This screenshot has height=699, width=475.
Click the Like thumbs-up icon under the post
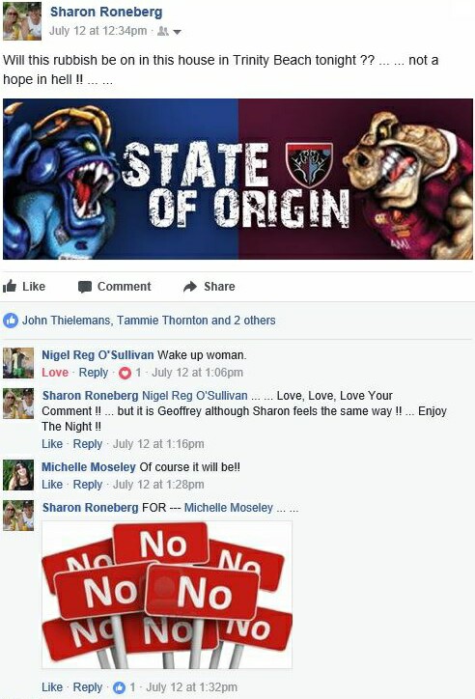[x=10, y=286]
